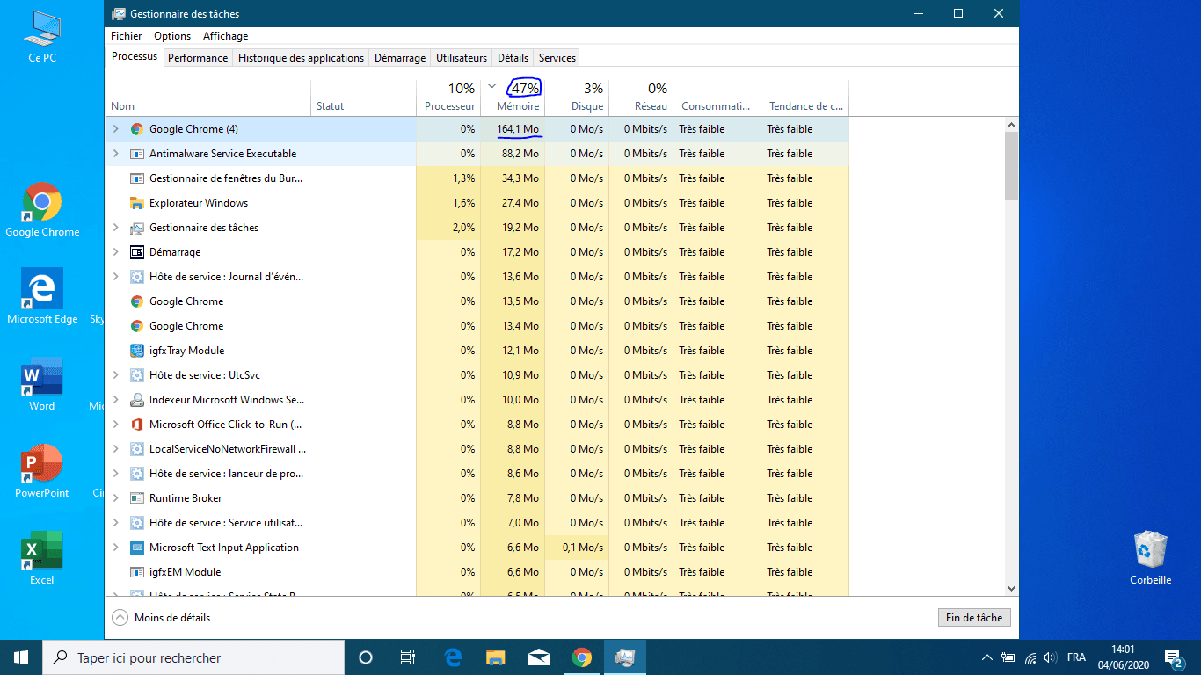Click the Microsoft Text Input Application icon
1201x675 pixels.
[x=137, y=548]
